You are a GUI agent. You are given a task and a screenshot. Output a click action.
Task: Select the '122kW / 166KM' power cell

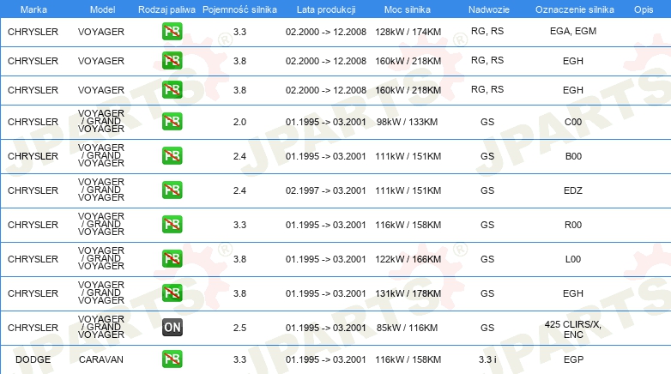click(x=408, y=259)
